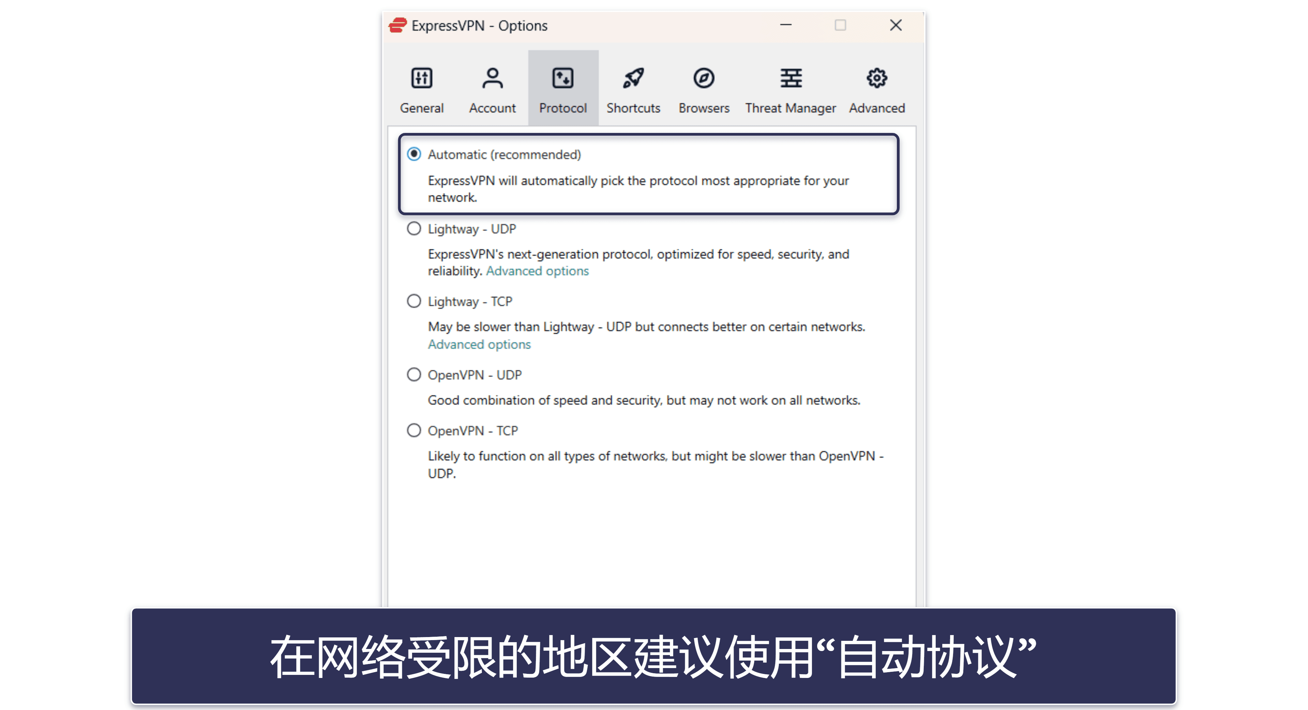Switch to the Shortcuts tab label
The width and height of the screenshot is (1308, 710).
tap(633, 108)
